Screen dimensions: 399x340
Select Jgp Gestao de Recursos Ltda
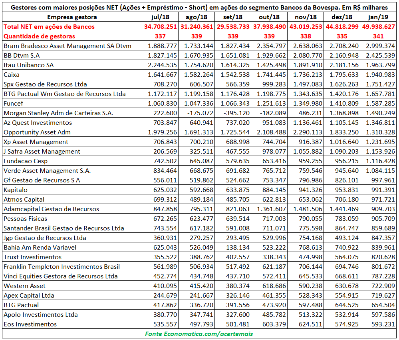pyautogui.click(x=45, y=238)
